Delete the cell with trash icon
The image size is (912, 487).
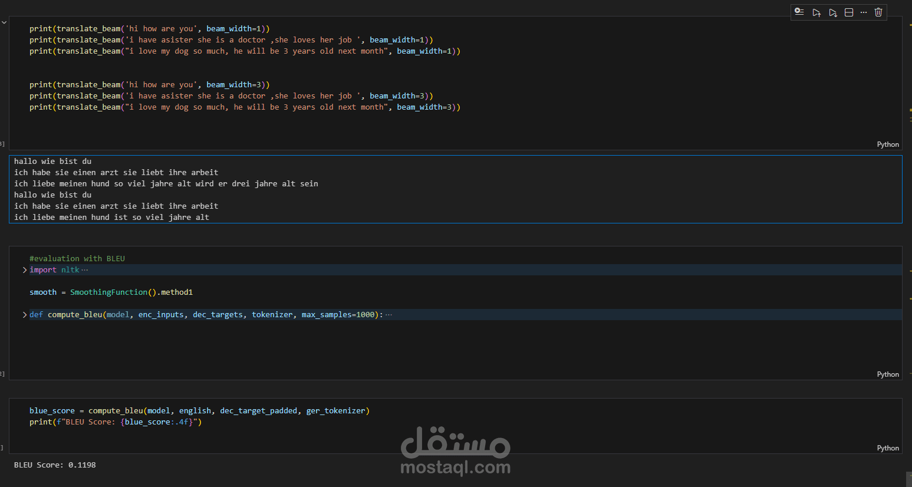coord(878,12)
